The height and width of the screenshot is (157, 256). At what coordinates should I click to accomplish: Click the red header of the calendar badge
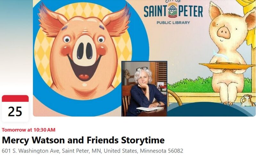click(x=15, y=98)
